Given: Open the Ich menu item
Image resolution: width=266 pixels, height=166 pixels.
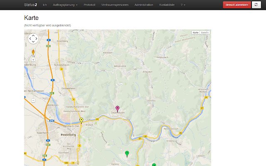Looking at the screenshot, I should point(45,5).
